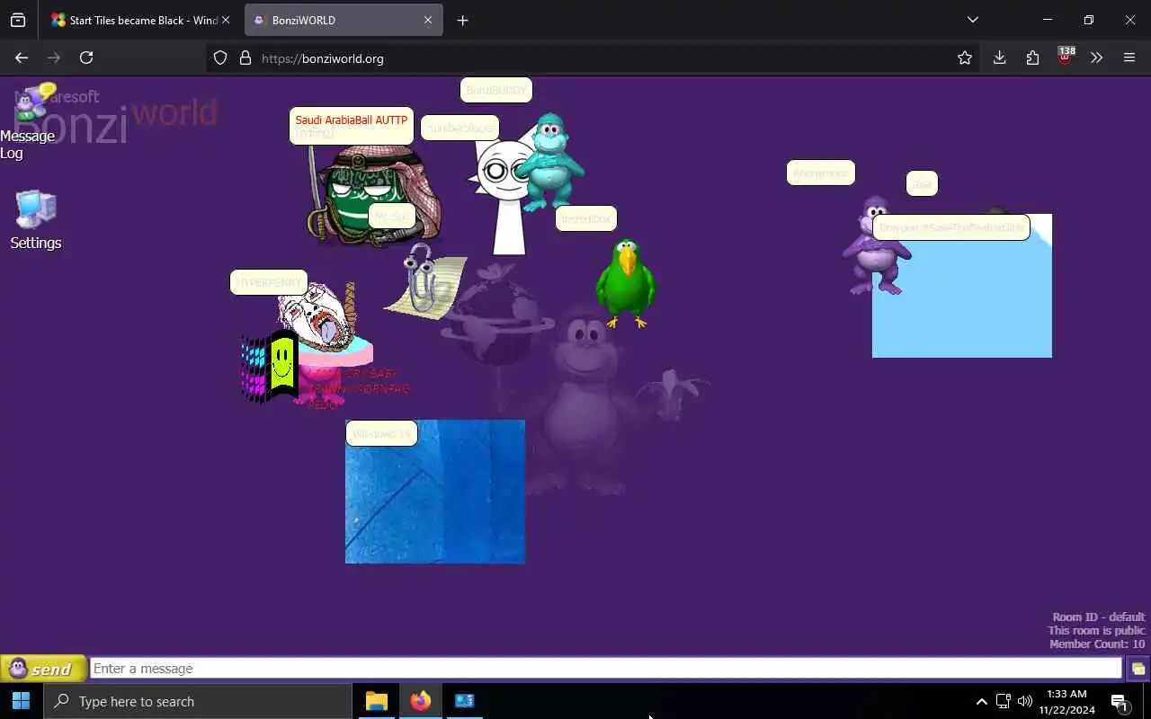This screenshot has height=719, width=1151.
Task: Click the light blue image on the right
Action: click(962, 297)
